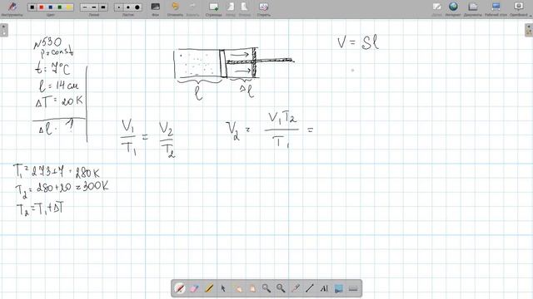
Task: Select the Highlighter marker tool
Action: (209, 288)
